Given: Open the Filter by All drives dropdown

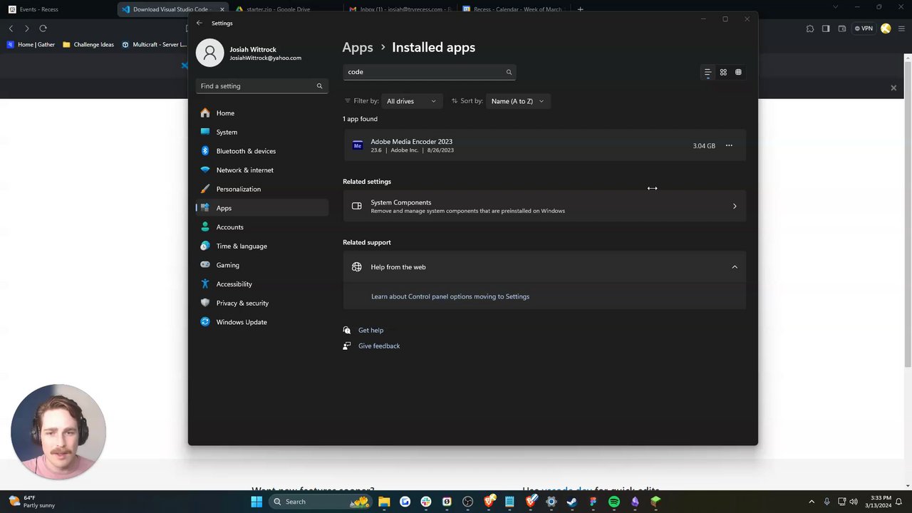Looking at the screenshot, I should pyautogui.click(x=412, y=101).
